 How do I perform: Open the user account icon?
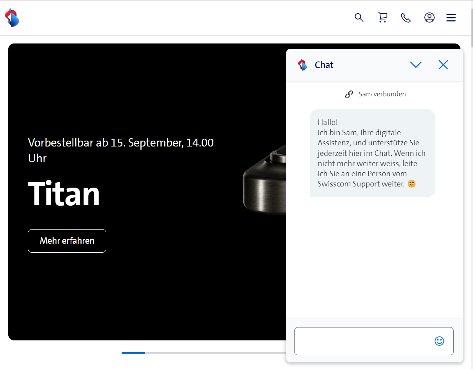pyautogui.click(x=429, y=18)
